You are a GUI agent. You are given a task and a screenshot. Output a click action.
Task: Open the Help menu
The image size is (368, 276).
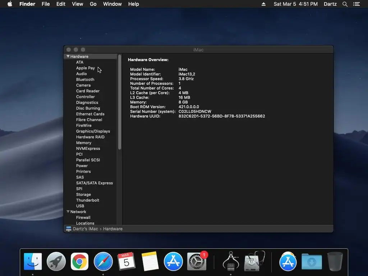[x=134, y=4]
